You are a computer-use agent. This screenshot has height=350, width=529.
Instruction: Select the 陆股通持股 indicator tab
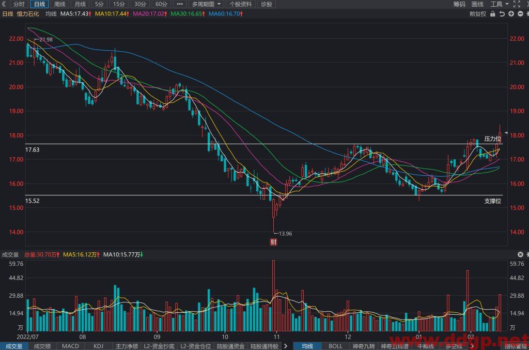pyautogui.click(x=264, y=346)
